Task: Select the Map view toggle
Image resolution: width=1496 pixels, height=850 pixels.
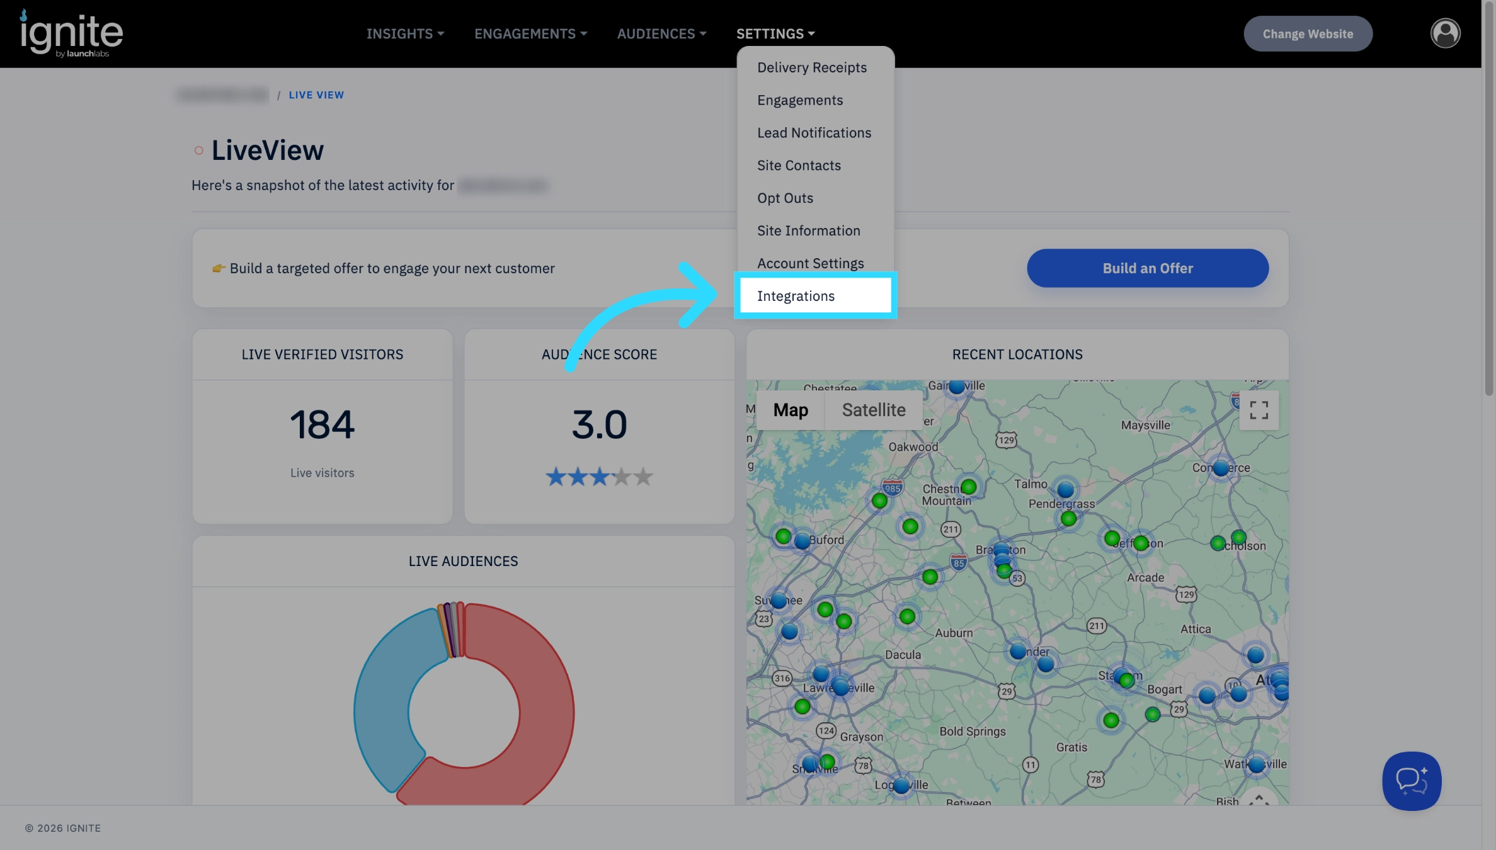Action: coord(791,410)
